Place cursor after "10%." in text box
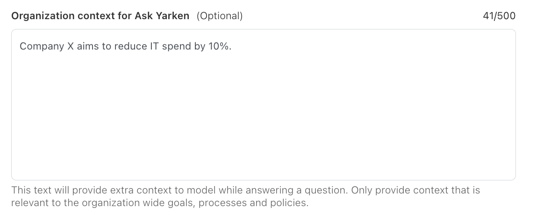Image resolution: width=558 pixels, height=215 pixels. (232, 47)
